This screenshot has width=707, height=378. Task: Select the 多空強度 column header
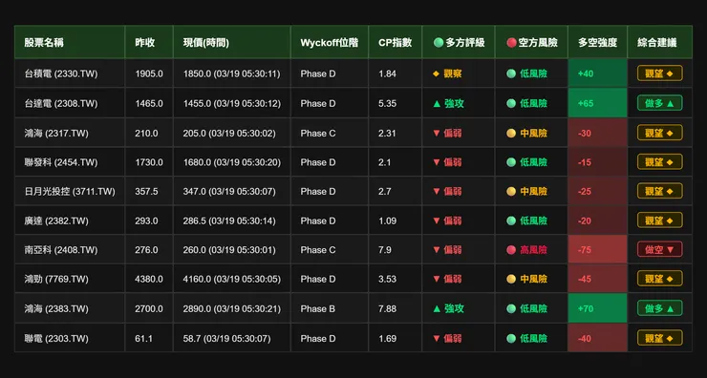click(597, 42)
